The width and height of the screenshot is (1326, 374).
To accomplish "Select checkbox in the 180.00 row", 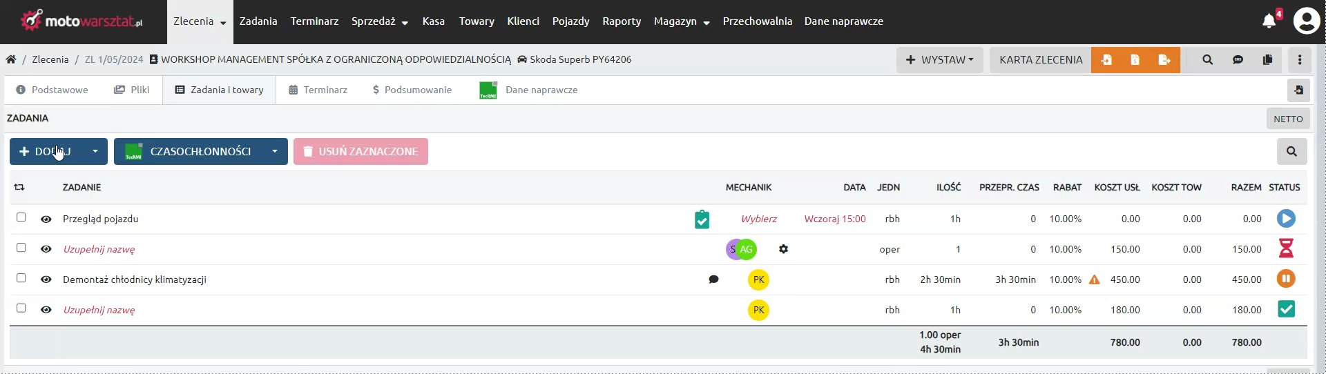I will point(21,308).
